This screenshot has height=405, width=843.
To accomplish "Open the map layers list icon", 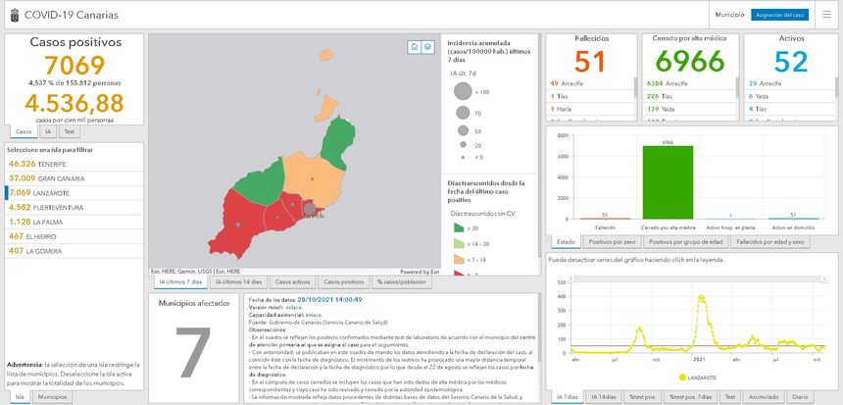I will [428, 46].
